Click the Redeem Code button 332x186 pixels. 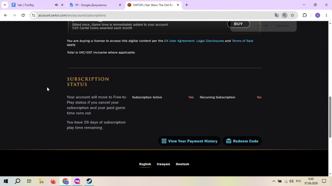(242, 141)
